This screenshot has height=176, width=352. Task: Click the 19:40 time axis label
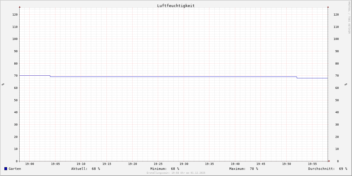click(x=235, y=164)
